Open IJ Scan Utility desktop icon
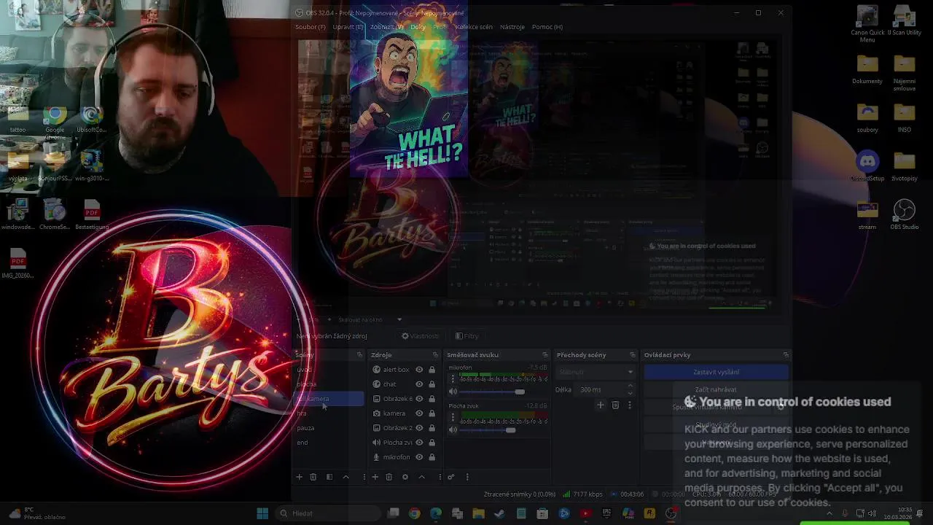 click(904, 20)
